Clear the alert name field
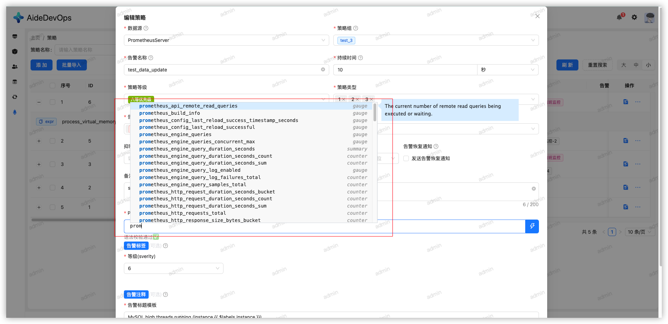This screenshot has width=668, height=324. (323, 69)
